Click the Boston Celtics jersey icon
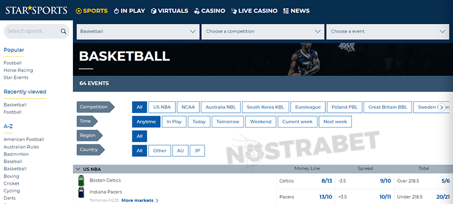 pos(81,180)
